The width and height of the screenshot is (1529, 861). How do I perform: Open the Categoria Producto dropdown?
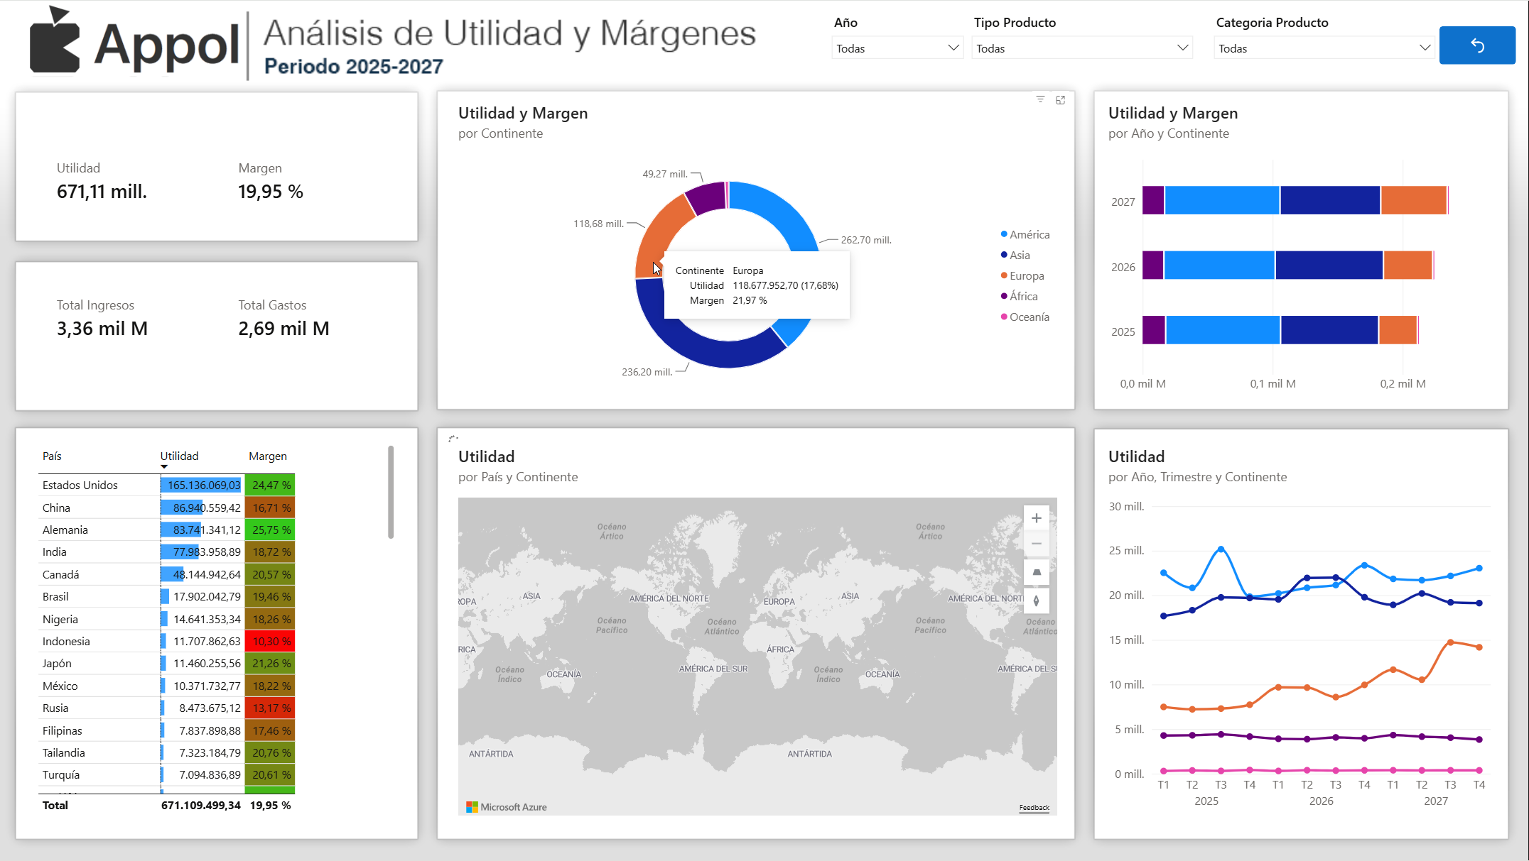click(x=1324, y=48)
